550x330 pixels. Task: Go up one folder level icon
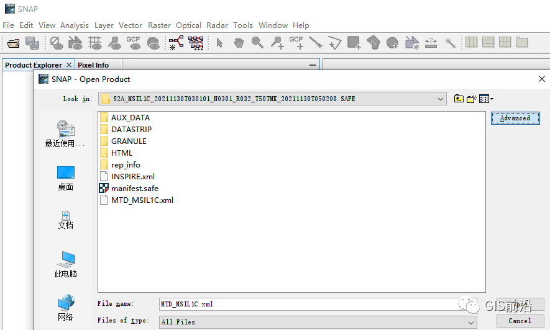459,99
